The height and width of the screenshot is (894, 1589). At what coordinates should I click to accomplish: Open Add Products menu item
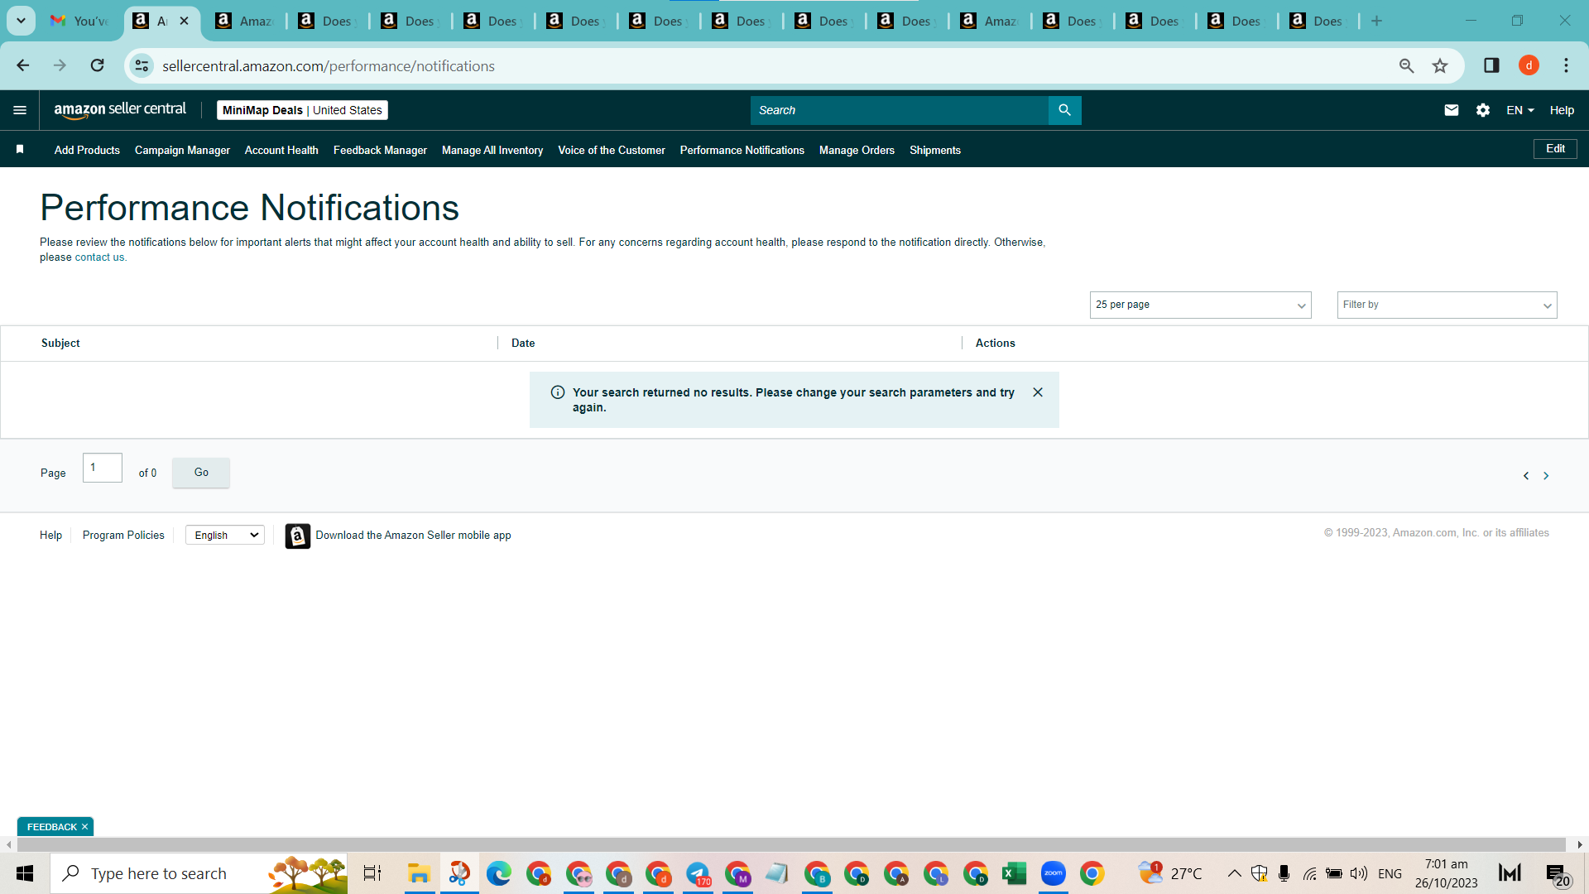(87, 150)
